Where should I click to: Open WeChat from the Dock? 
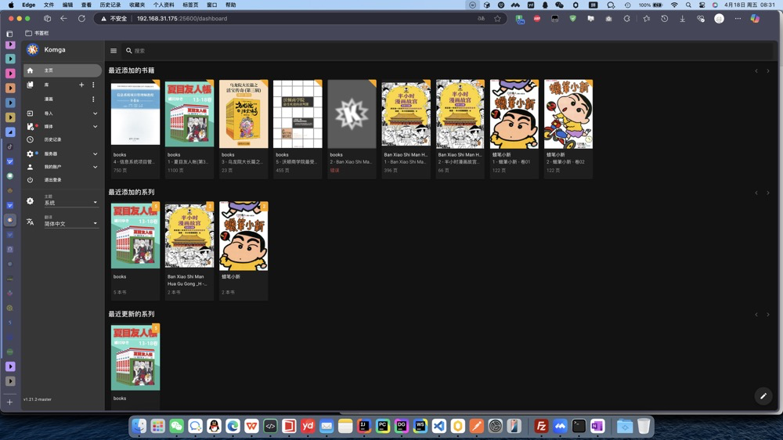177,426
